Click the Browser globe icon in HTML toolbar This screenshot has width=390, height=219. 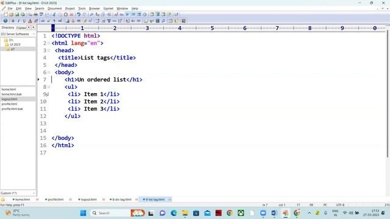pos(5,21)
